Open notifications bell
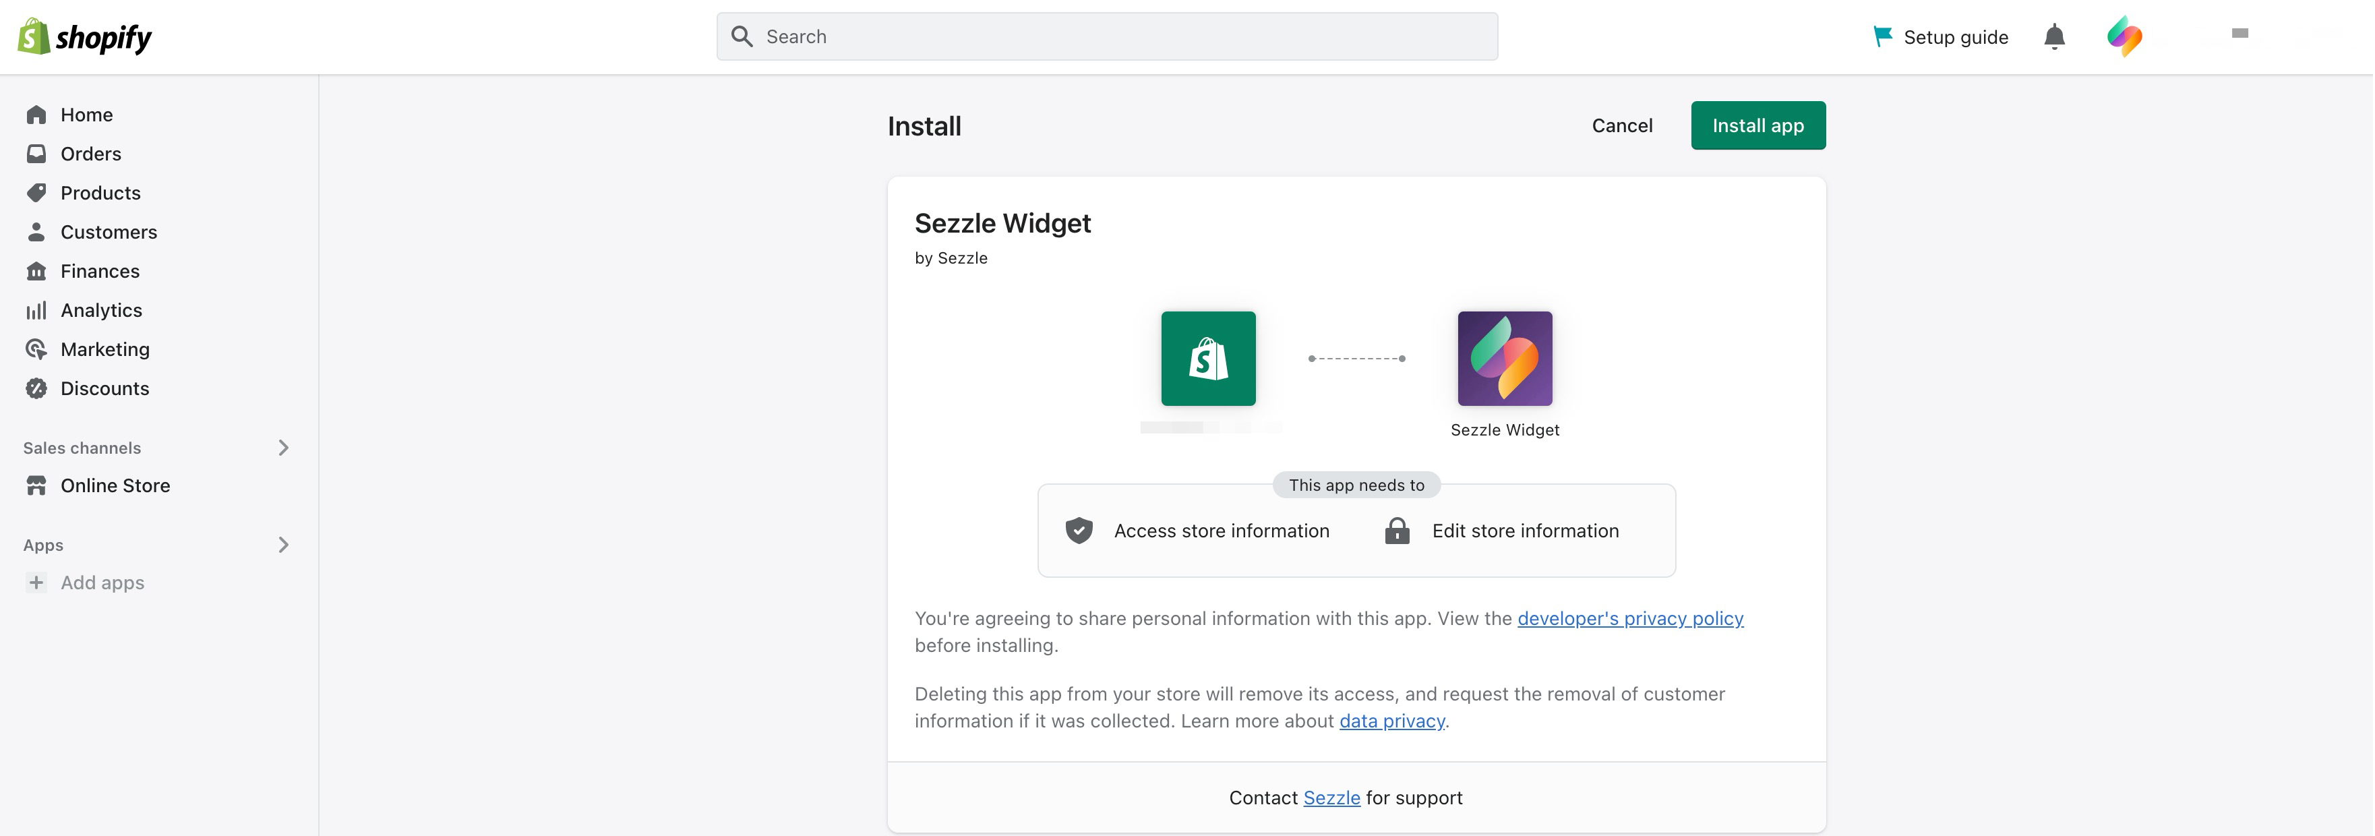 click(2054, 37)
